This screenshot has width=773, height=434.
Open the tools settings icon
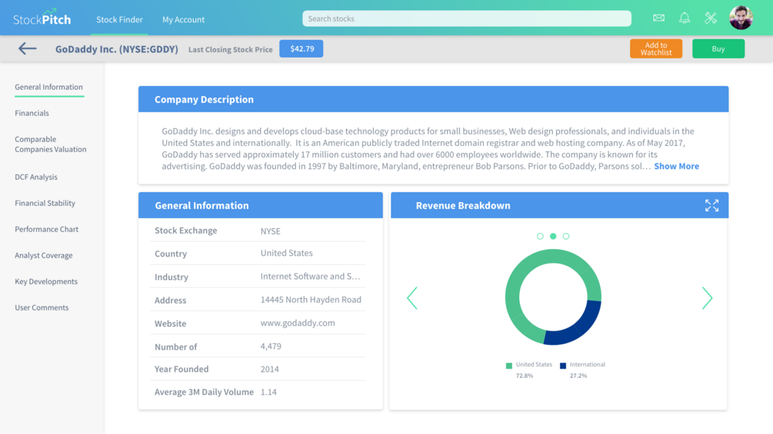pyautogui.click(x=711, y=18)
